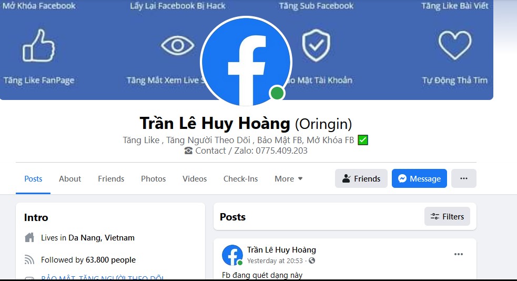Open the Da Nang, Vietnam link
The width and height of the screenshot is (517, 281).
102,238
